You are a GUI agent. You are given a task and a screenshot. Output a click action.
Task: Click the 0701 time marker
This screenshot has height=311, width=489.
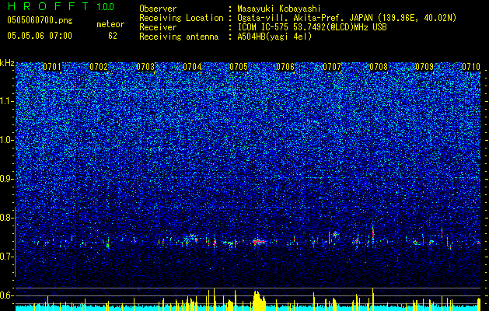[x=52, y=67]
